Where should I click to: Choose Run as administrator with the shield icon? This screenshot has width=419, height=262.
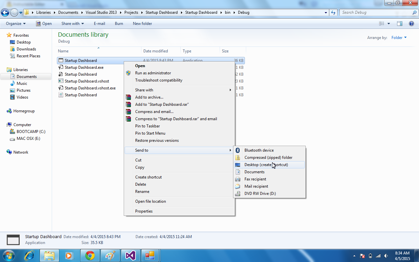(x=179, y=73)
